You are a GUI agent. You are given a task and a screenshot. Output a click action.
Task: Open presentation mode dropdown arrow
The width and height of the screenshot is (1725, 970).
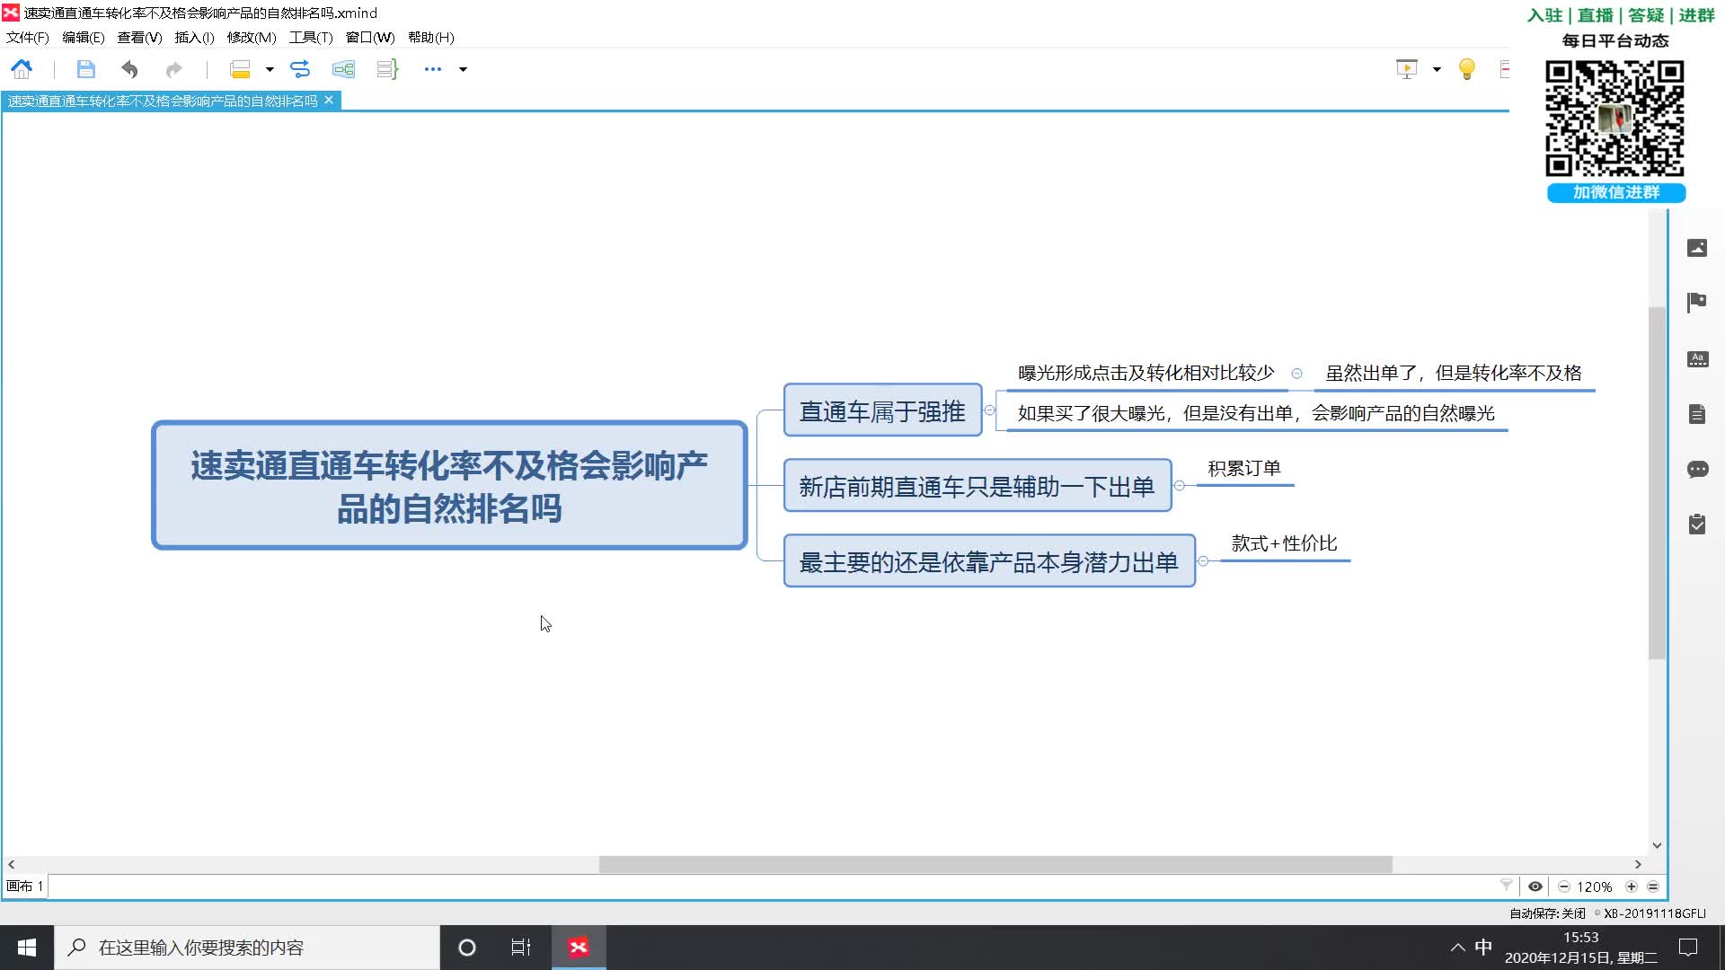1437,69
